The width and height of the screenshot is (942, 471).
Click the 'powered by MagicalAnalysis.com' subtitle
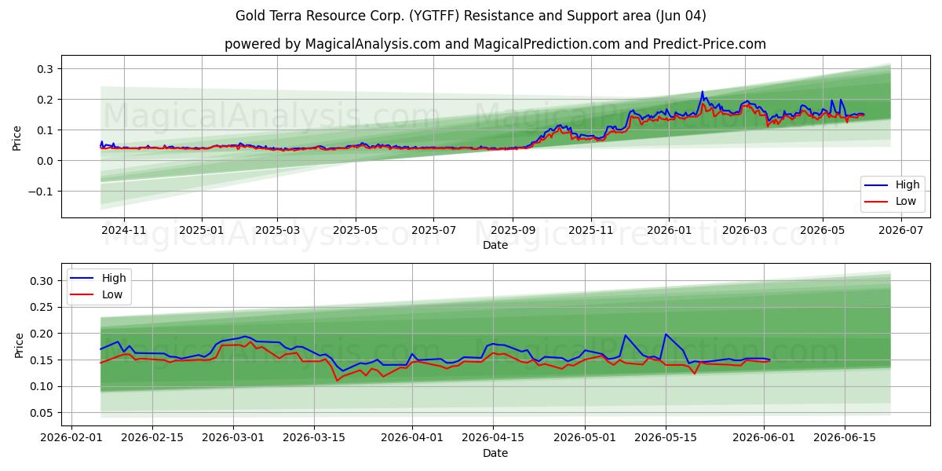[x=495, y=44]
